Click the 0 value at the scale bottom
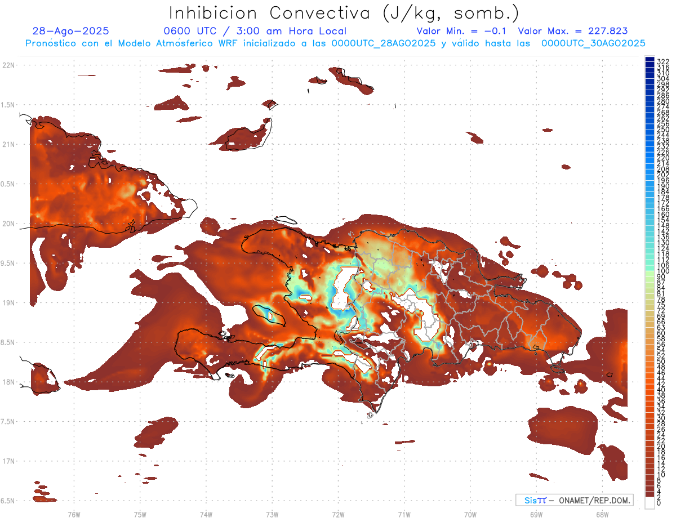Screen dimensions: 676x522 (659, 502)
